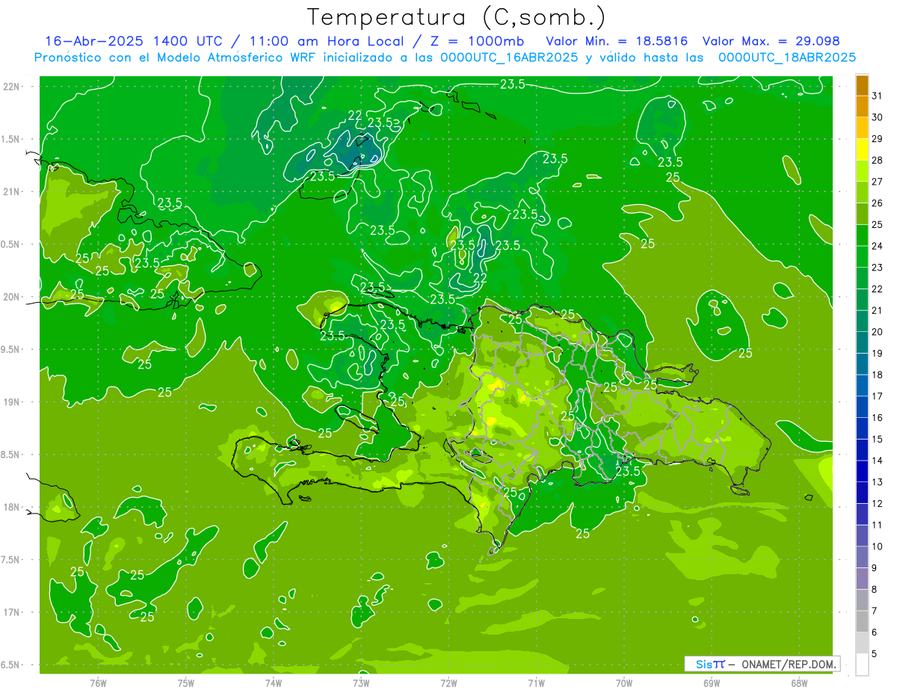
Task: Click the "69W" longitude axis label
Action: 712,683
